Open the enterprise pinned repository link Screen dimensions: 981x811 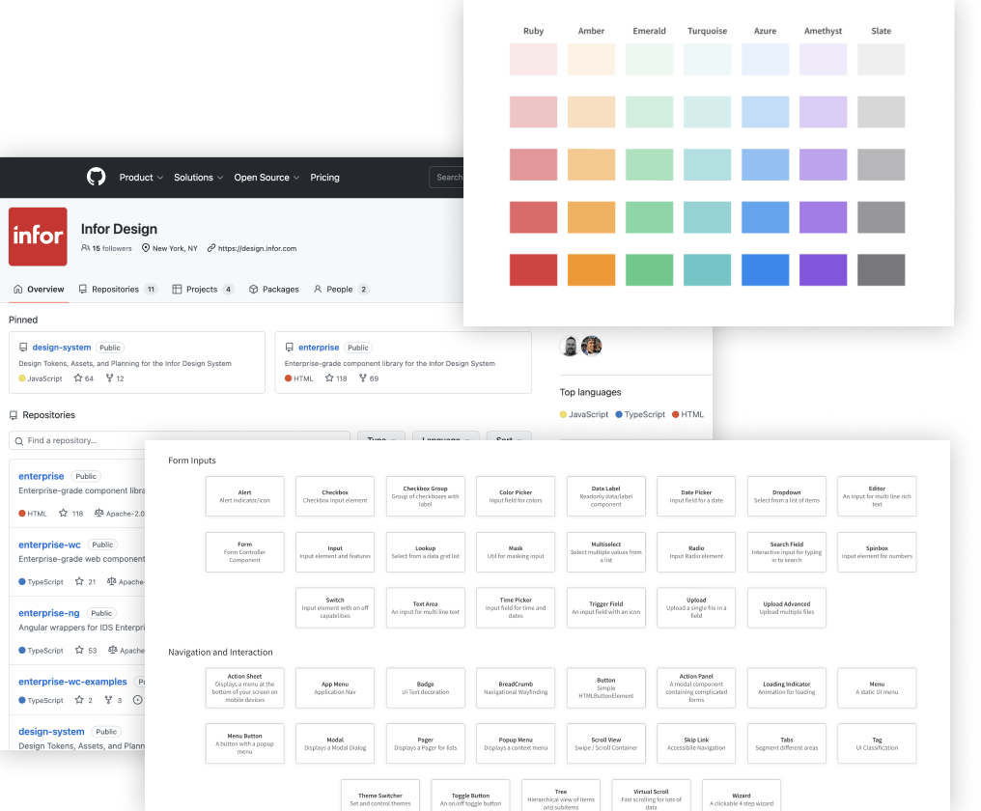click(x=319, y=347)
